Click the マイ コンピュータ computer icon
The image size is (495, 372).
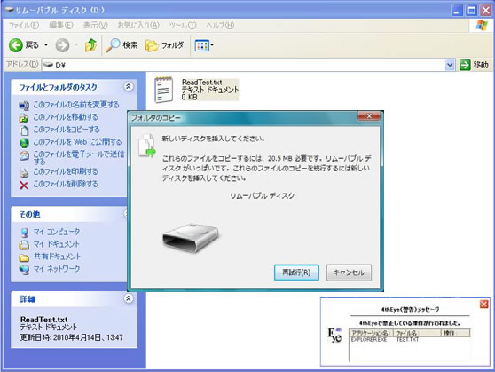click(24, 233)
